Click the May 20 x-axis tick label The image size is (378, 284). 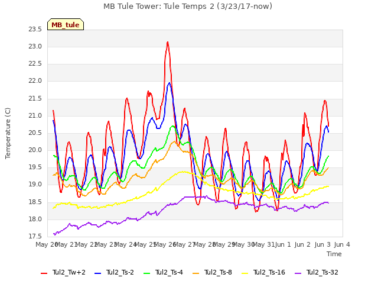coord(47,244)
